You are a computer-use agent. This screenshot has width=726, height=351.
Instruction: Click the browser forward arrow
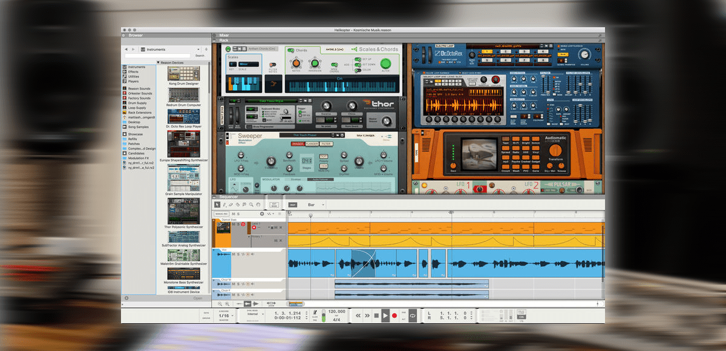click(133, 49)
